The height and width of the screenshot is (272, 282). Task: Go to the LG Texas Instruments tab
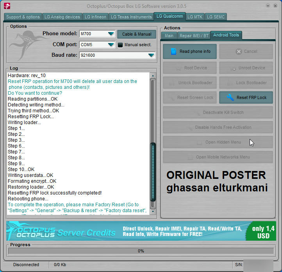(131, 17)
